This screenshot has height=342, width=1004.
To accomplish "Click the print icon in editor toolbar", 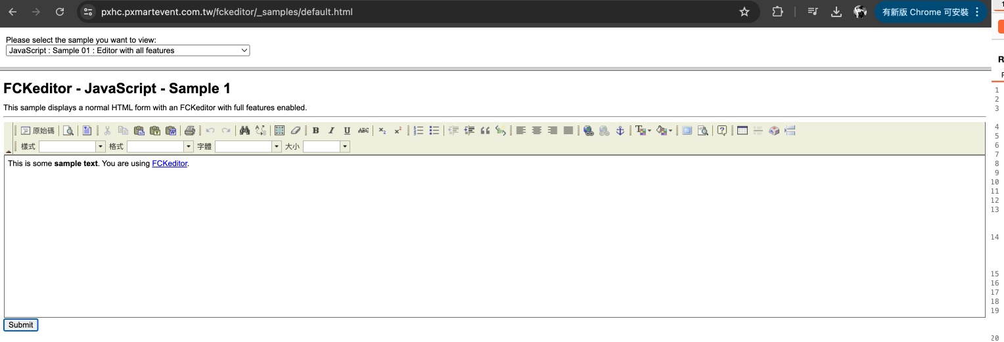I will tap(190, 131).
